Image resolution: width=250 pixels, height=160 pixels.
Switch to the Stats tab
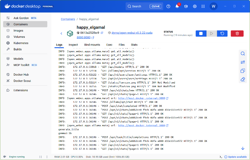(134, 45)
